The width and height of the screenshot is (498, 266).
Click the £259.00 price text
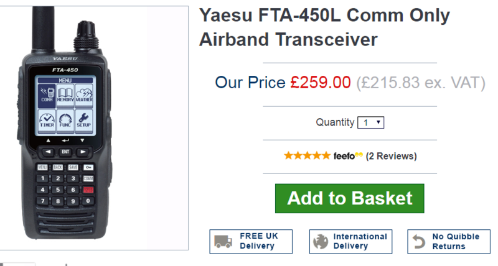point(321,83)
